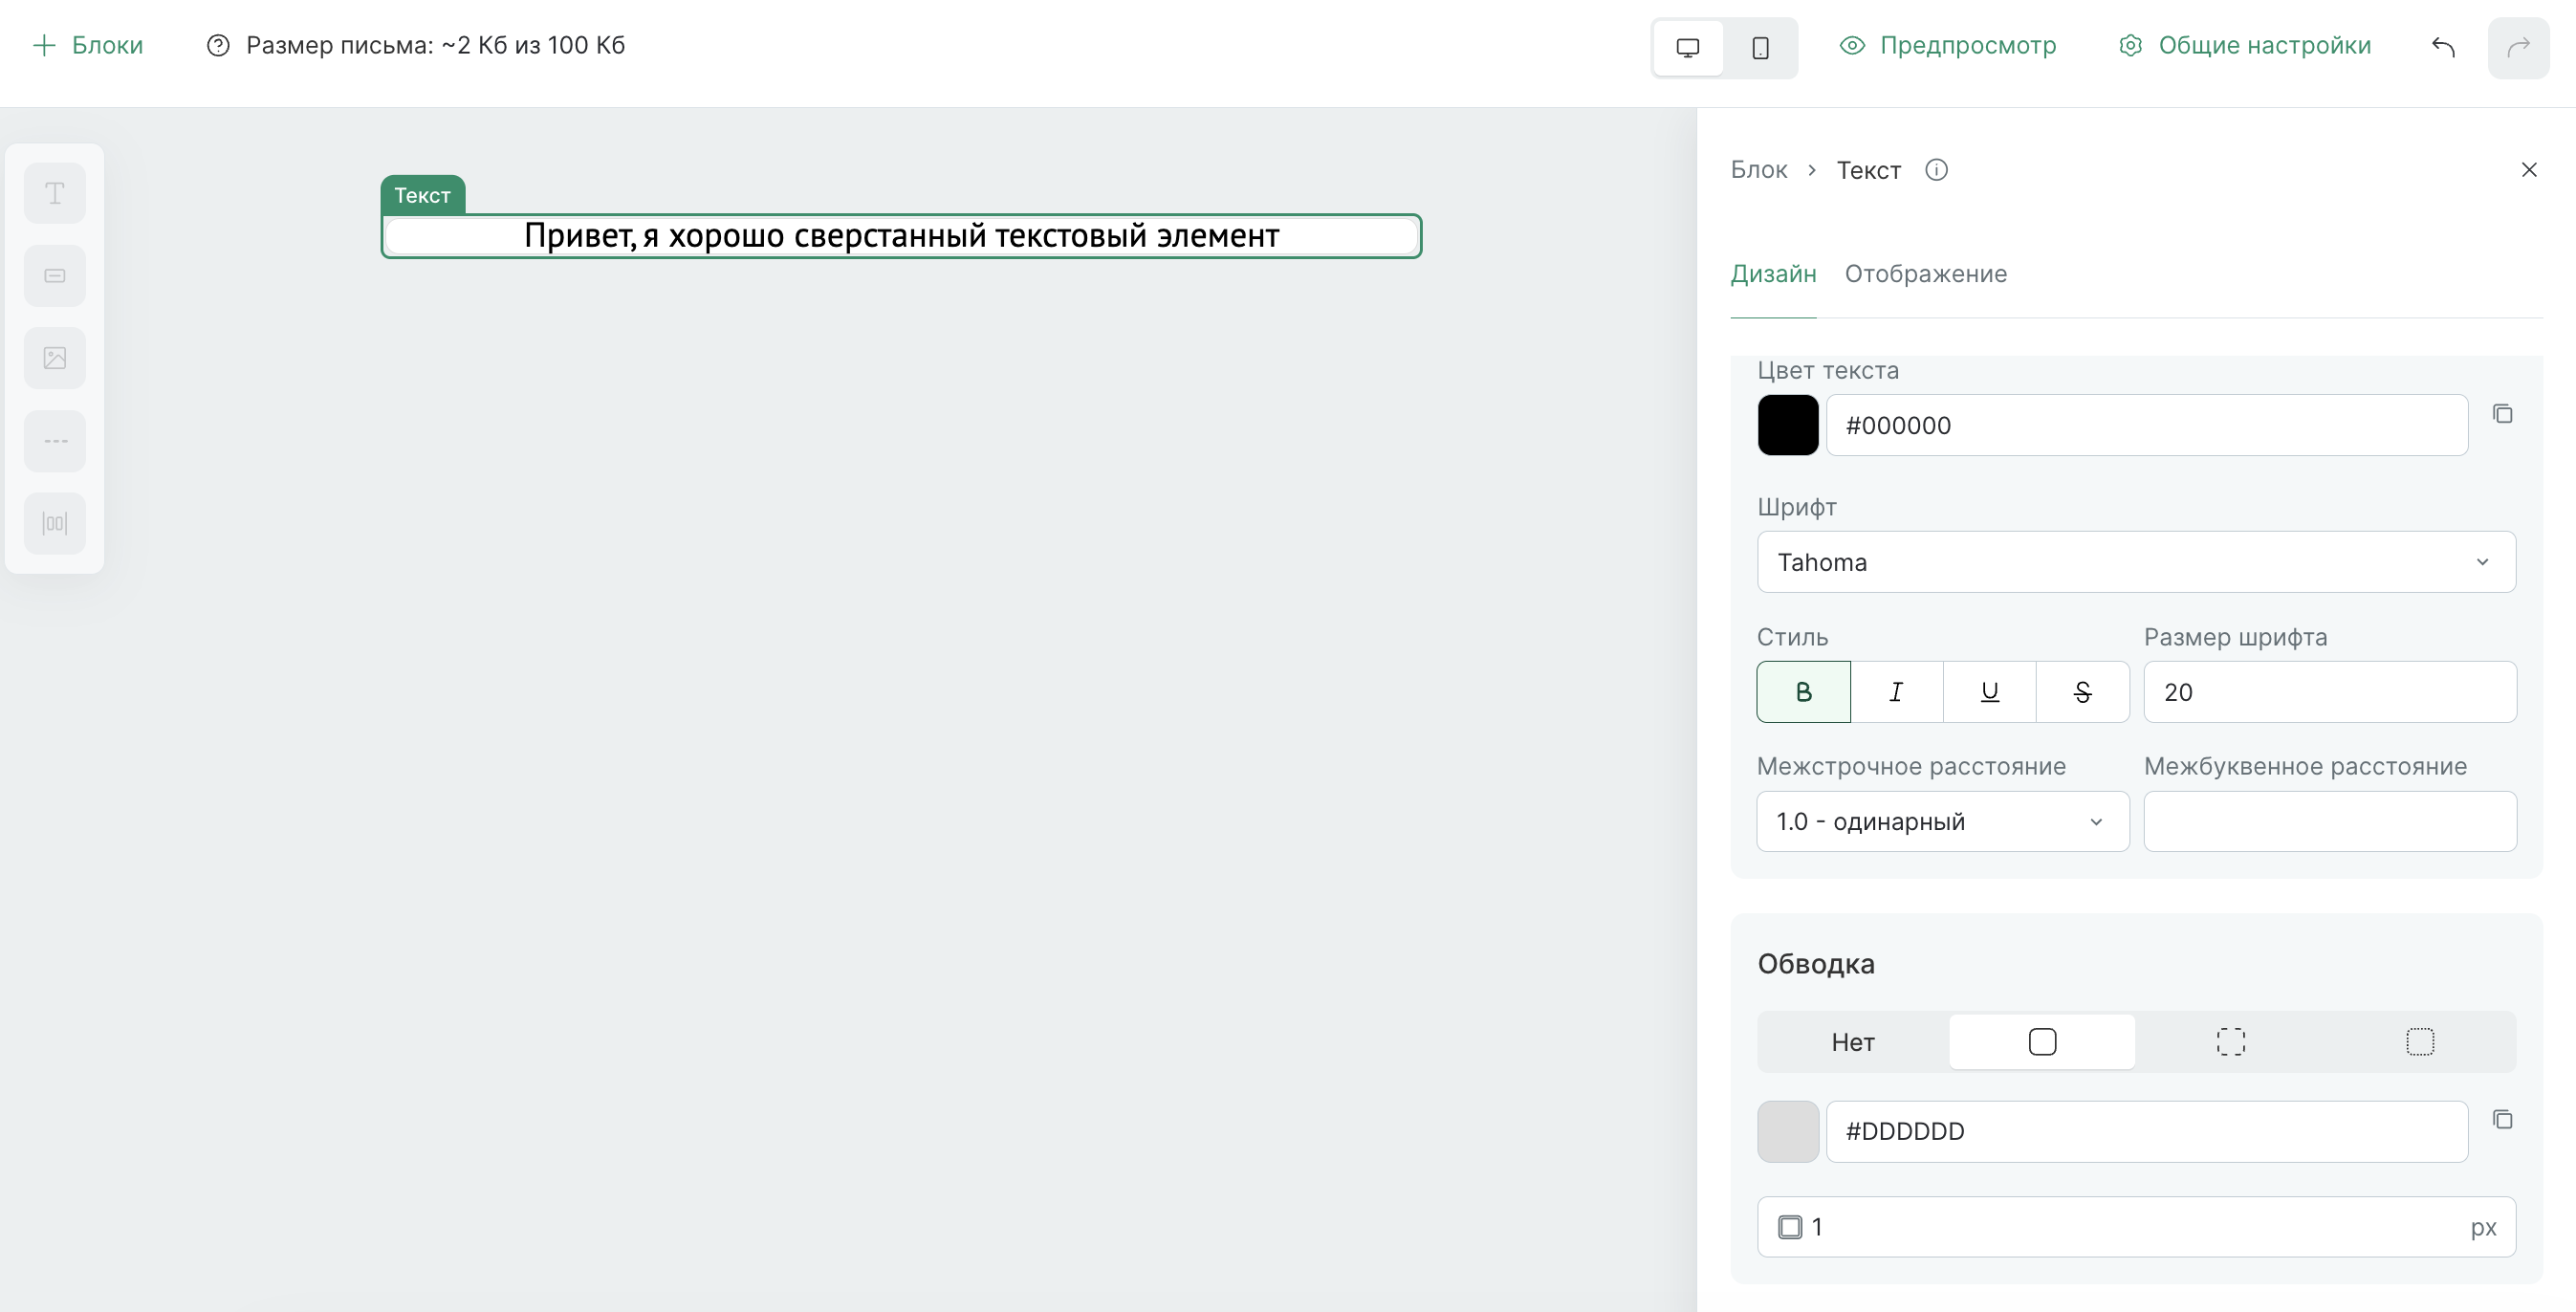Click the black text color swatch
The image size is (2576, 1312).
[x=1788, y=424]
